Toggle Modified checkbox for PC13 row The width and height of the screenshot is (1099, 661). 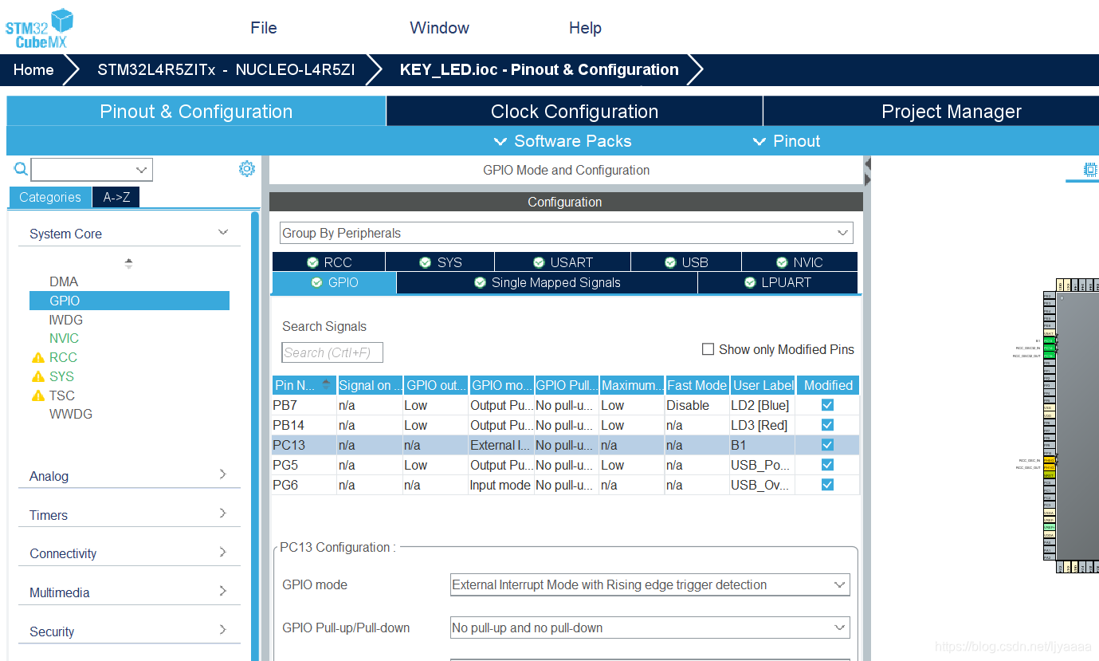827,445
